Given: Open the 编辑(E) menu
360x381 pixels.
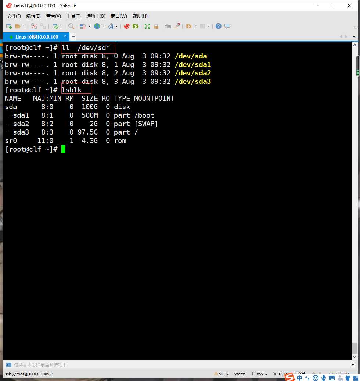Looking at the screenshot, I should [x=33, y=16].
